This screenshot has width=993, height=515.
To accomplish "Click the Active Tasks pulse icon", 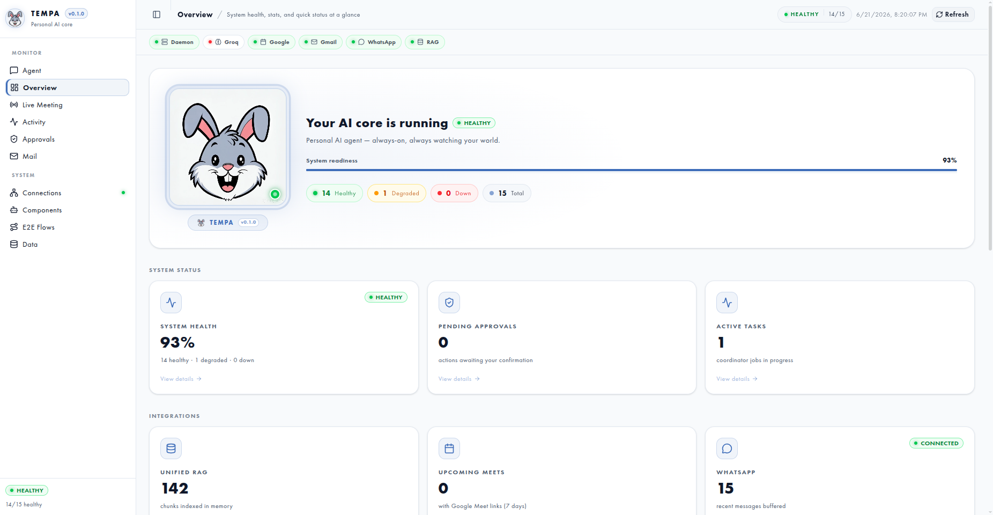I will click(727, 303).
